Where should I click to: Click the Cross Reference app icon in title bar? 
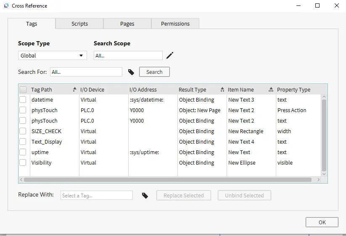[x=6, y=6]
